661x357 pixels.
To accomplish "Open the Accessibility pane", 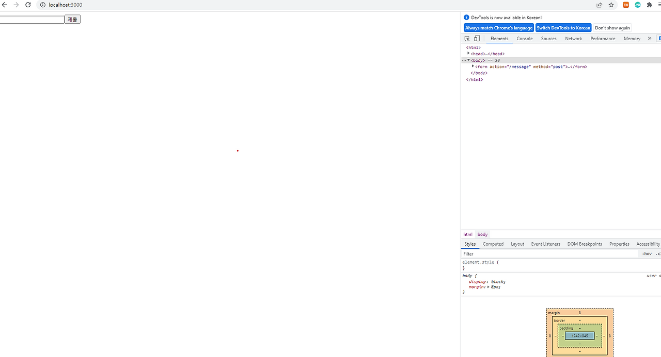I will 648,244.
